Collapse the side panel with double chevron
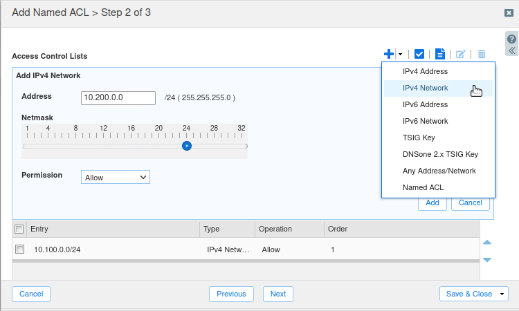This screenshot has height=311, width=519. pos(512,51)
